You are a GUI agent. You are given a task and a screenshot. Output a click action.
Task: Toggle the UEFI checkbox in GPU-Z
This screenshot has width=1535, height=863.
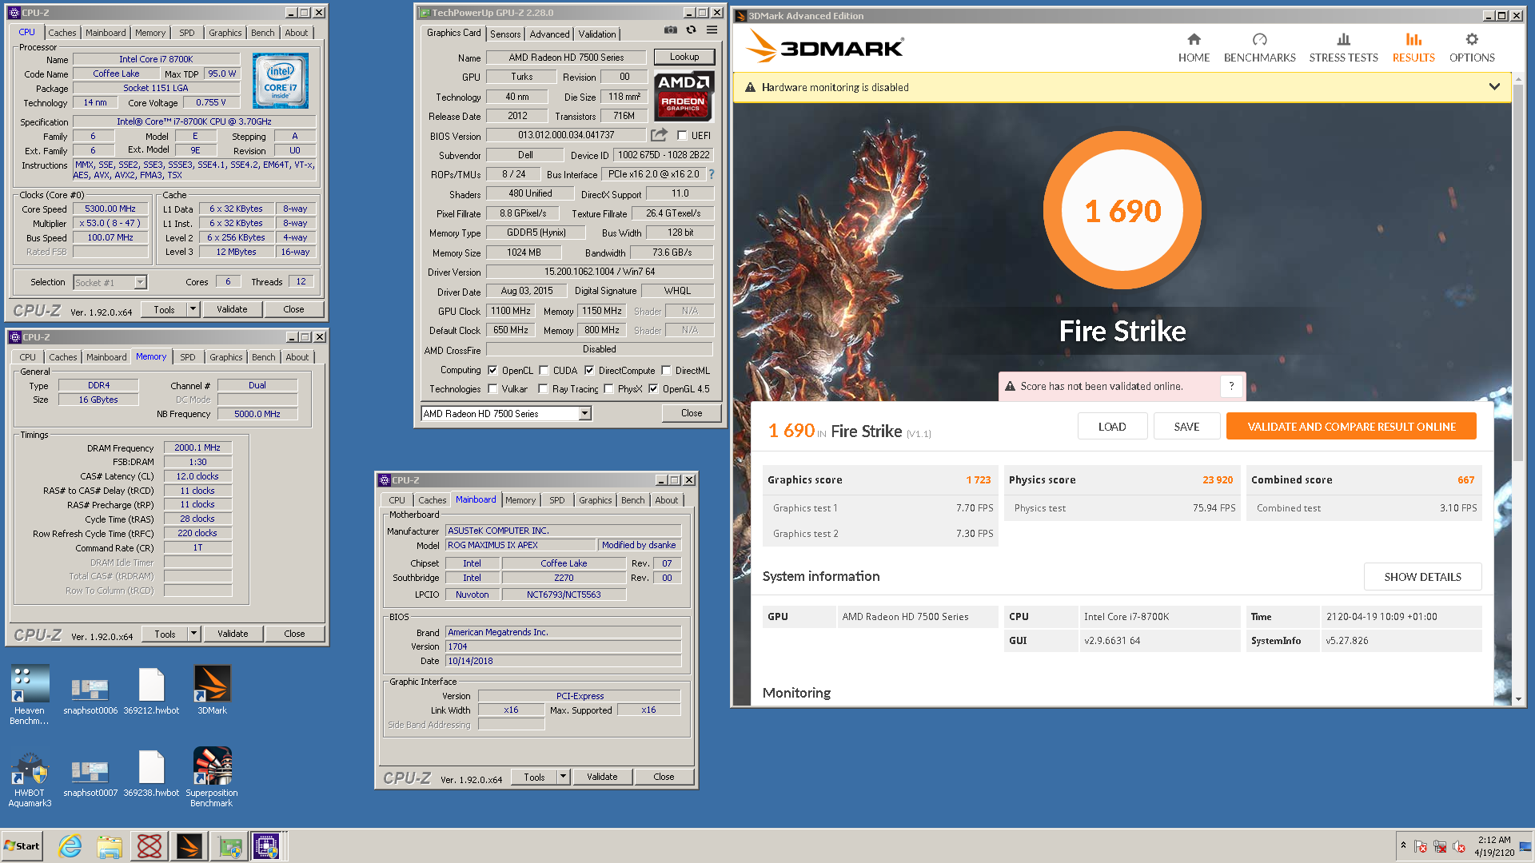click(682, 136)
